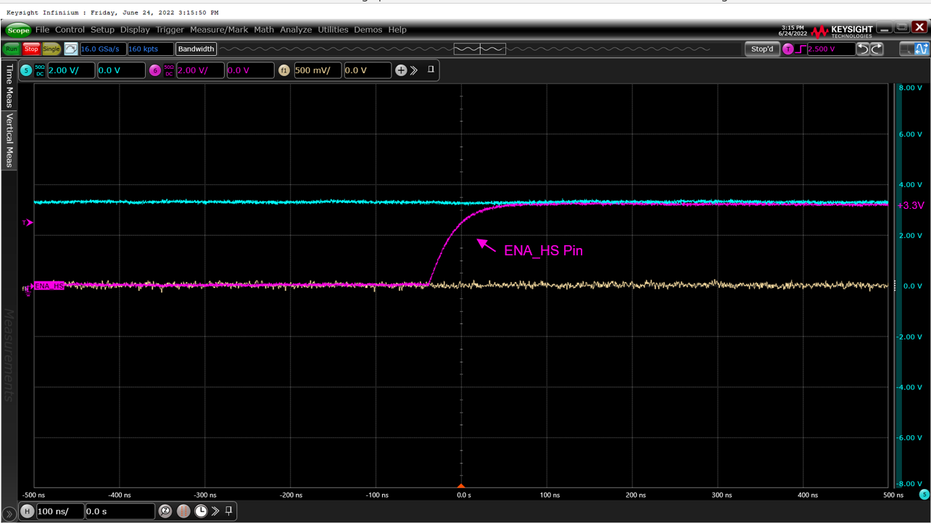
Task: Toggle the f1 math function button
Action: pos(284,70)
